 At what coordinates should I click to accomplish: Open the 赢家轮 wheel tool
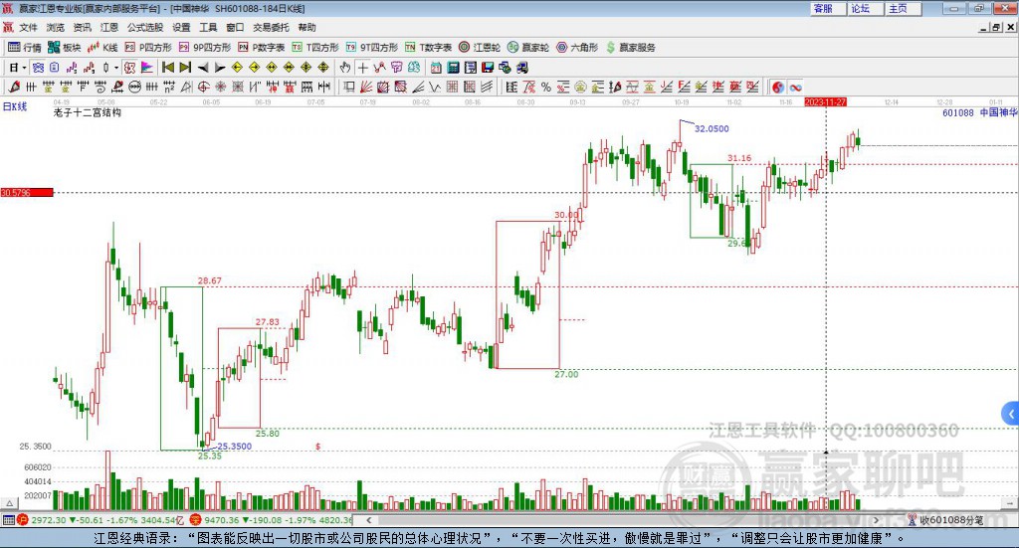coord(528,47)
